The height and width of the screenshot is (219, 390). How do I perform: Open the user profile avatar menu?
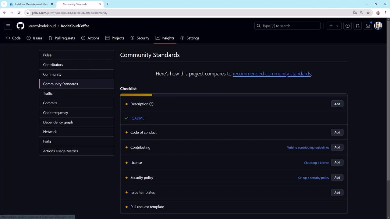(378, 26)
